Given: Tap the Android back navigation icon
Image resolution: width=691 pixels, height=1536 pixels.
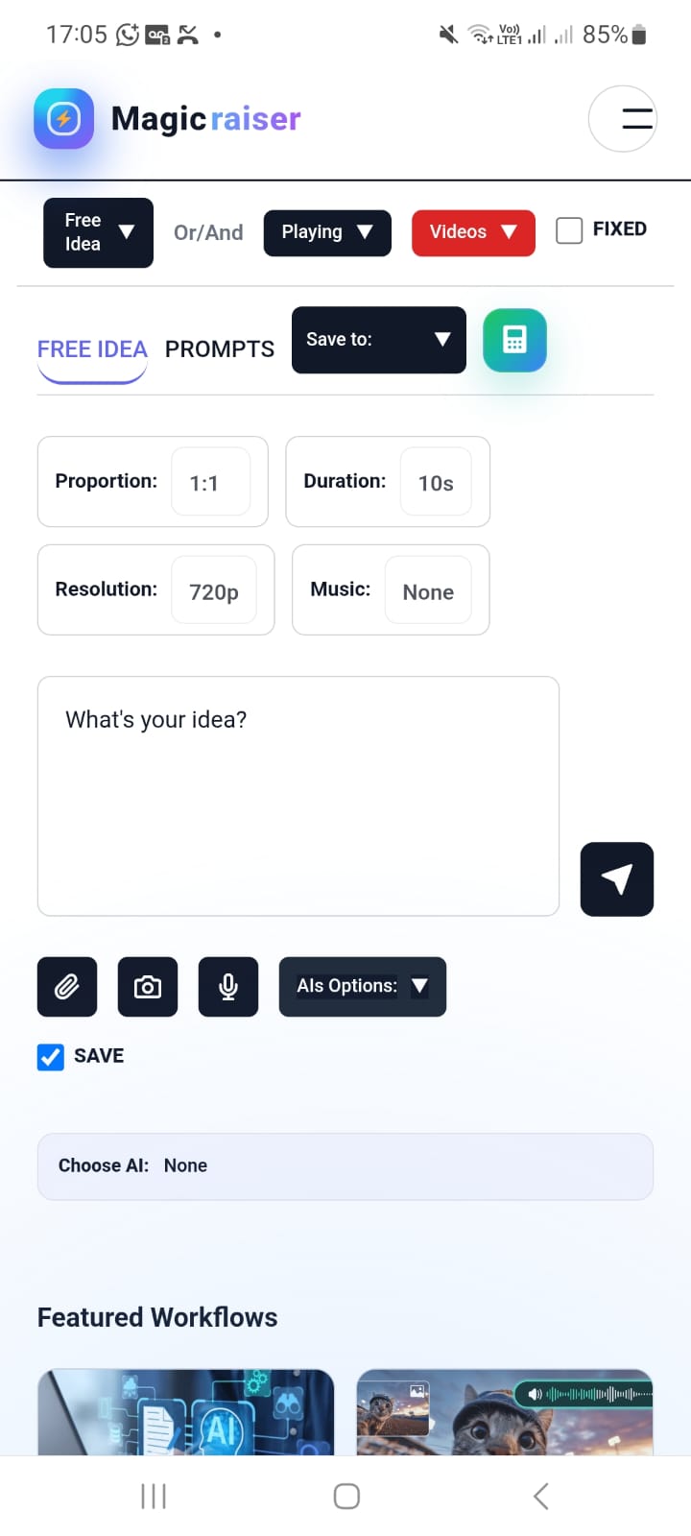Looking at the screenshot, I should click(x=540, y=1496).
